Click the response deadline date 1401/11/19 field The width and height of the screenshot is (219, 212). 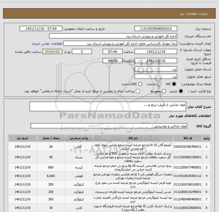coord(156,52)
